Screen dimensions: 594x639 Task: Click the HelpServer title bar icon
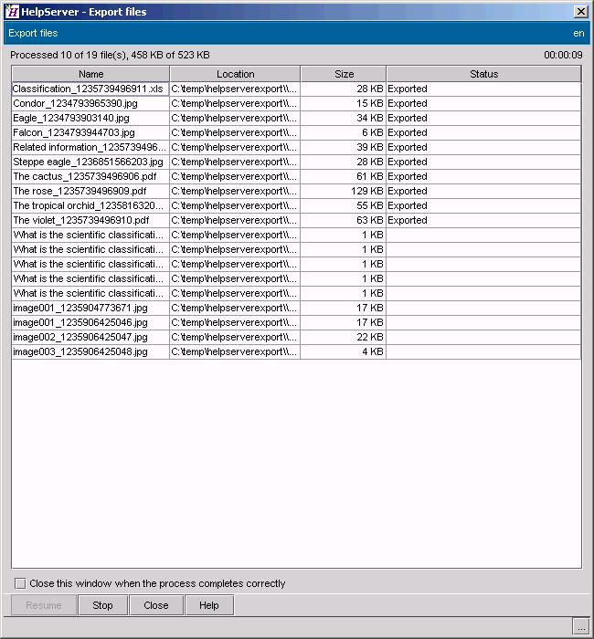click(x=12, y=11)
